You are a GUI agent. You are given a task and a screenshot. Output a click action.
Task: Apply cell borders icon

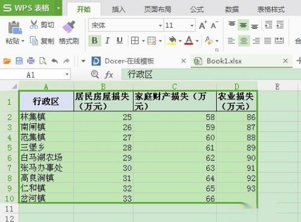(135, 41)
